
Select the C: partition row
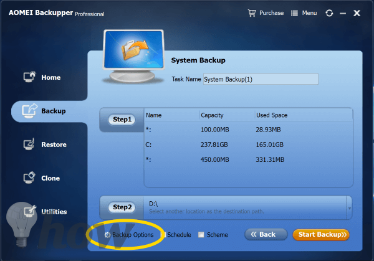tap(248, 145)
